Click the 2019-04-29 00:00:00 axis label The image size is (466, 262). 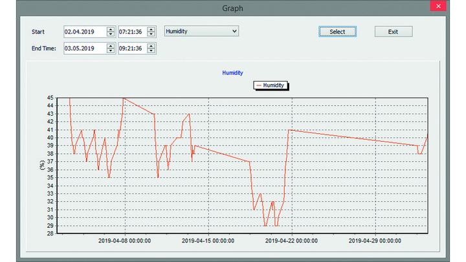click(375, 241)
